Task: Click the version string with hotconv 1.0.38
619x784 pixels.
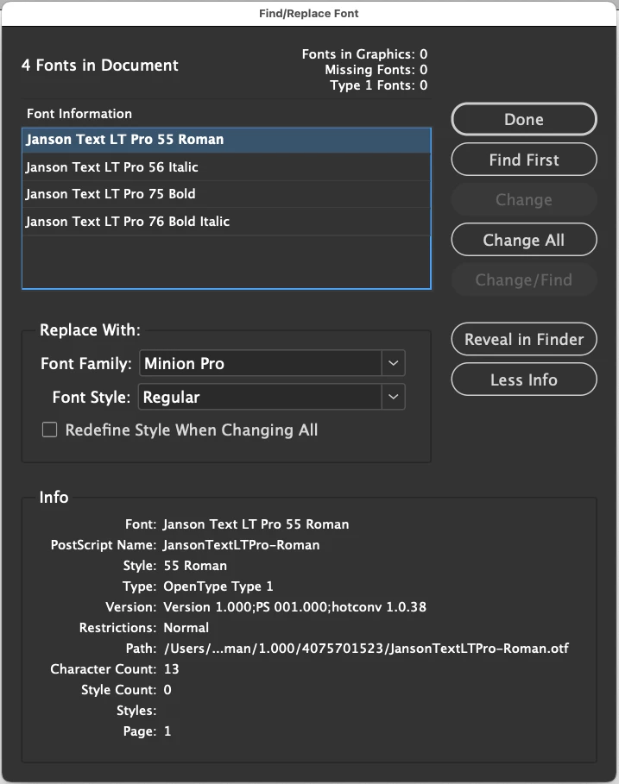Action: point(294,607)
